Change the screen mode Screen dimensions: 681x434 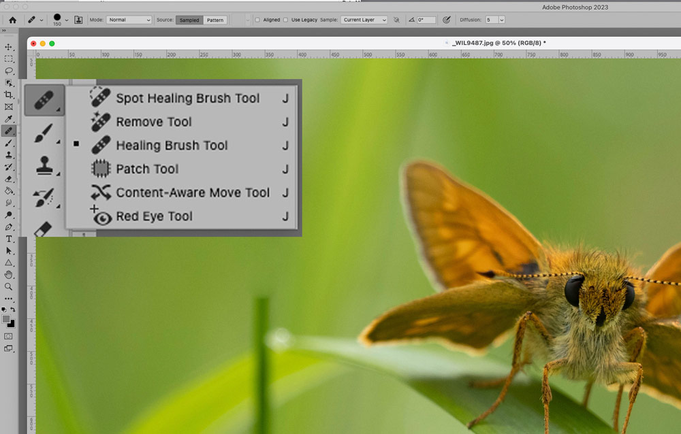(8, 348)
